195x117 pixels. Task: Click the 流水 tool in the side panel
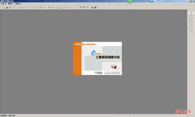(191, 27)
